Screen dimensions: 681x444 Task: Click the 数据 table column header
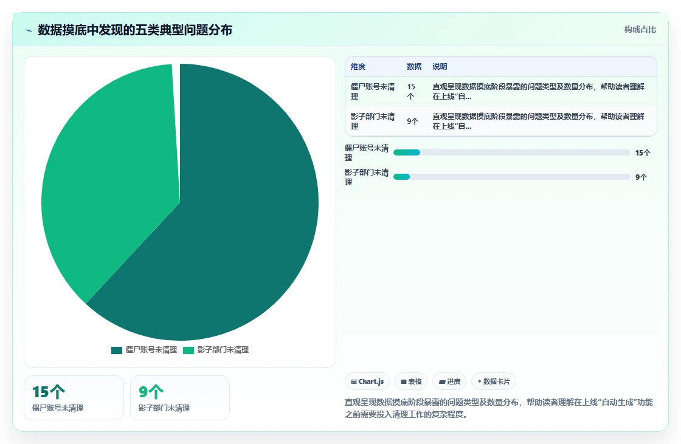tap(414, 66)
